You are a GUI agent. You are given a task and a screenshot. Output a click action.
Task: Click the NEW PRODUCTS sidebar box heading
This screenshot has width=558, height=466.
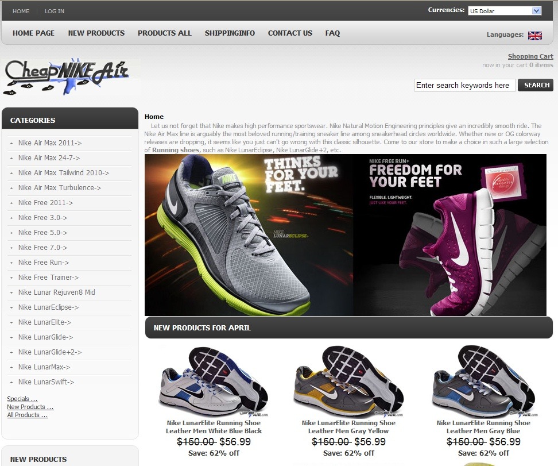click(x=38, y=460)
